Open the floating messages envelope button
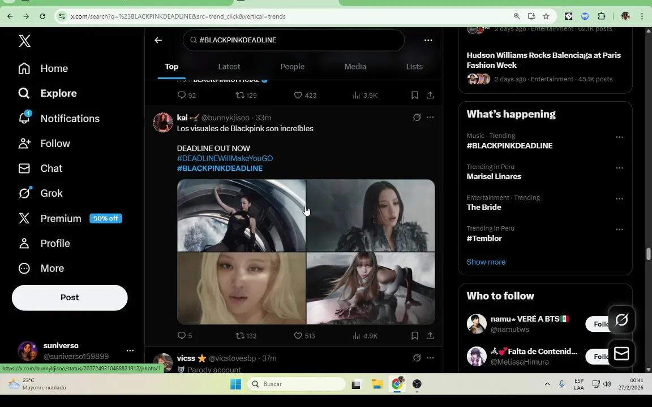The image size is (652, 407). coord(621,354)
